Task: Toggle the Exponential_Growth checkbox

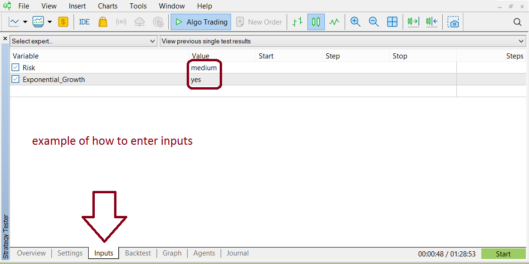Action: pos(16,80)
